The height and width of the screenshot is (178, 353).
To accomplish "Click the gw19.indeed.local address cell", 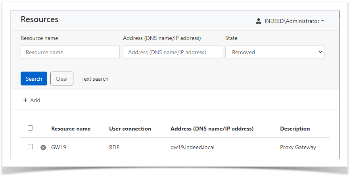I will 192,147.
